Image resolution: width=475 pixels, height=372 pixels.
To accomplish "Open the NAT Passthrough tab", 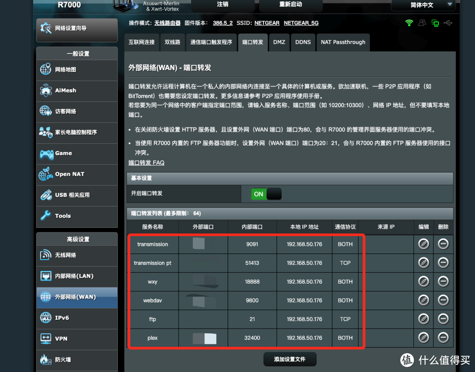I will pos(343,42).
